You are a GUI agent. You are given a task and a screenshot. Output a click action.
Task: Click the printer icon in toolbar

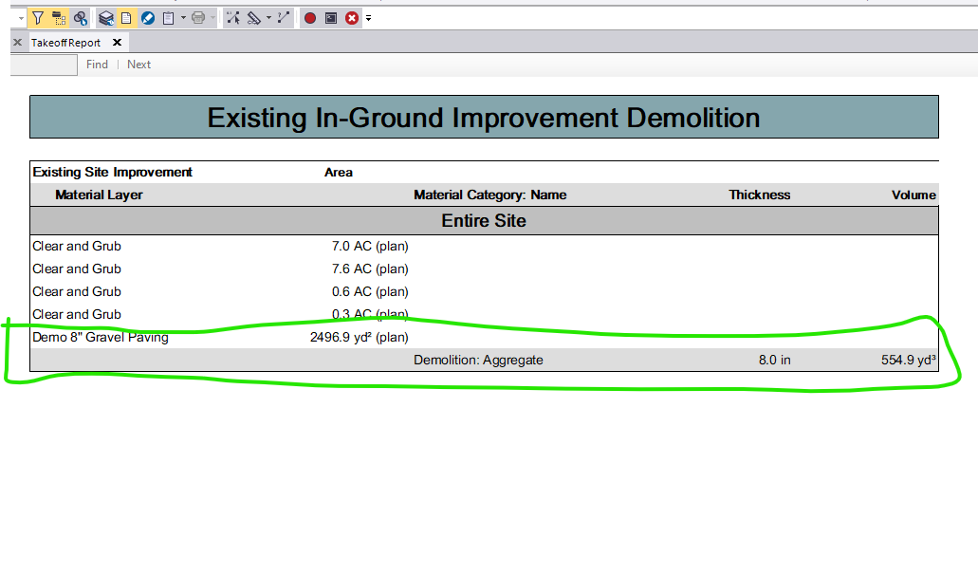[x=198, y=17]
